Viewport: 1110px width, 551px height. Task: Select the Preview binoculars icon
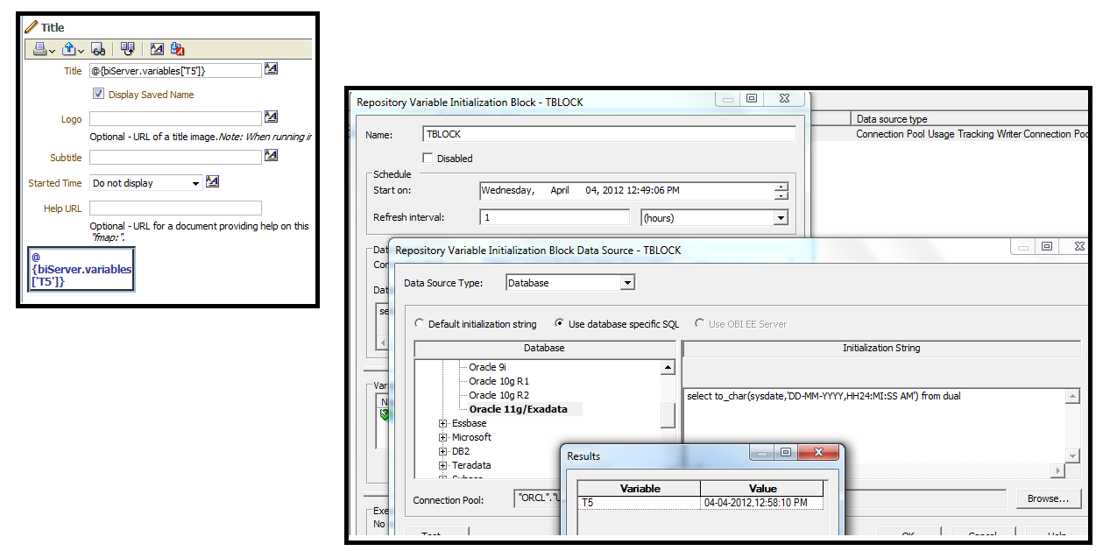point(98,48)
